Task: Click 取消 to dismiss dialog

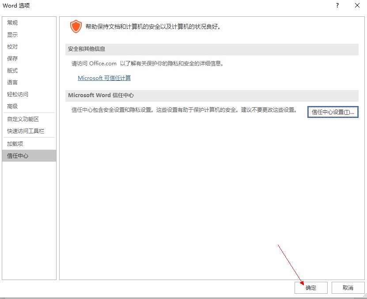Action: point(348,288)
